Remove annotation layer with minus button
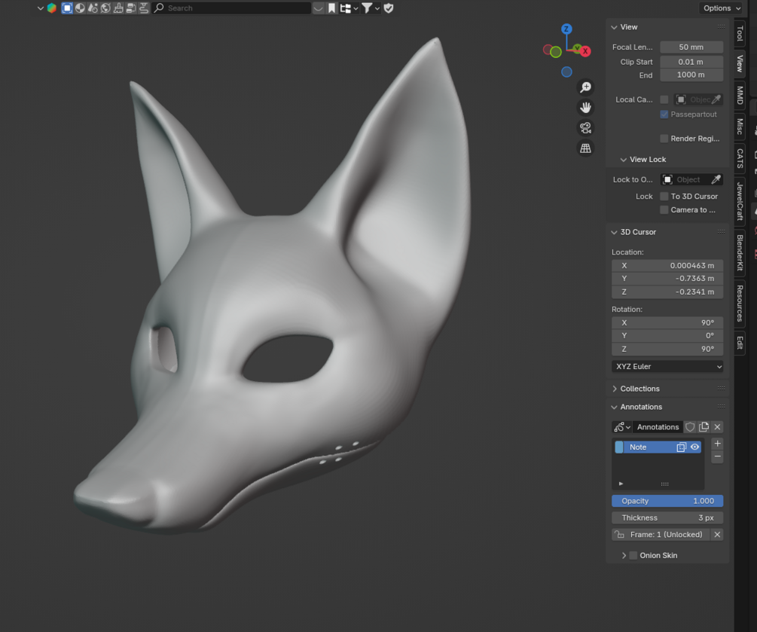The height and width of the screenshot is (632, 757). pos(717,456)
